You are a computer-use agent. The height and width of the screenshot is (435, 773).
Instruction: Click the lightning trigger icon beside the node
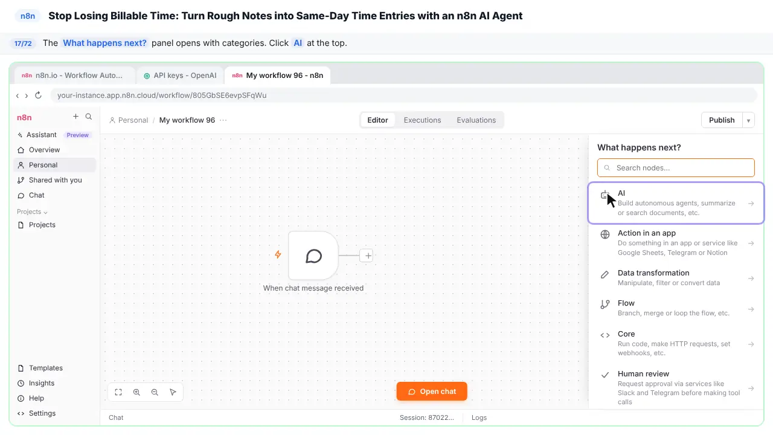coord(278,254)
